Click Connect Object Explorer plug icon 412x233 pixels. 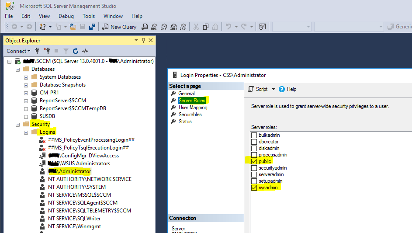click(x=37, y=51)
